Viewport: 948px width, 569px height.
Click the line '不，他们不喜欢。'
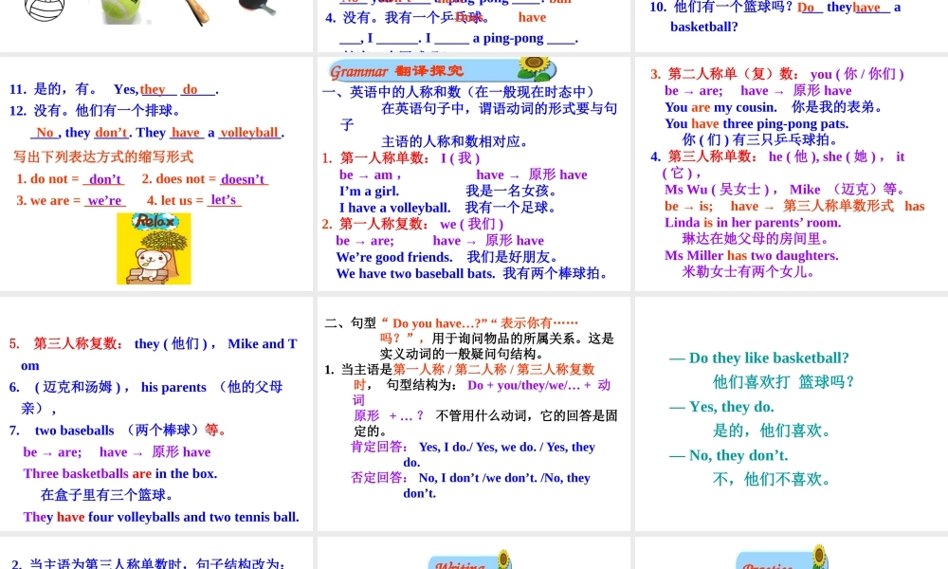point(773,480)
